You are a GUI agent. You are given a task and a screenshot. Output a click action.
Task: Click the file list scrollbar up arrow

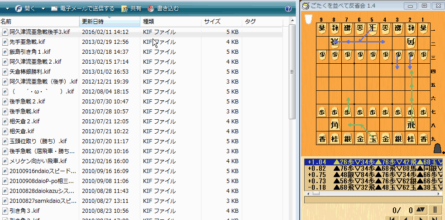pos(292,20)
